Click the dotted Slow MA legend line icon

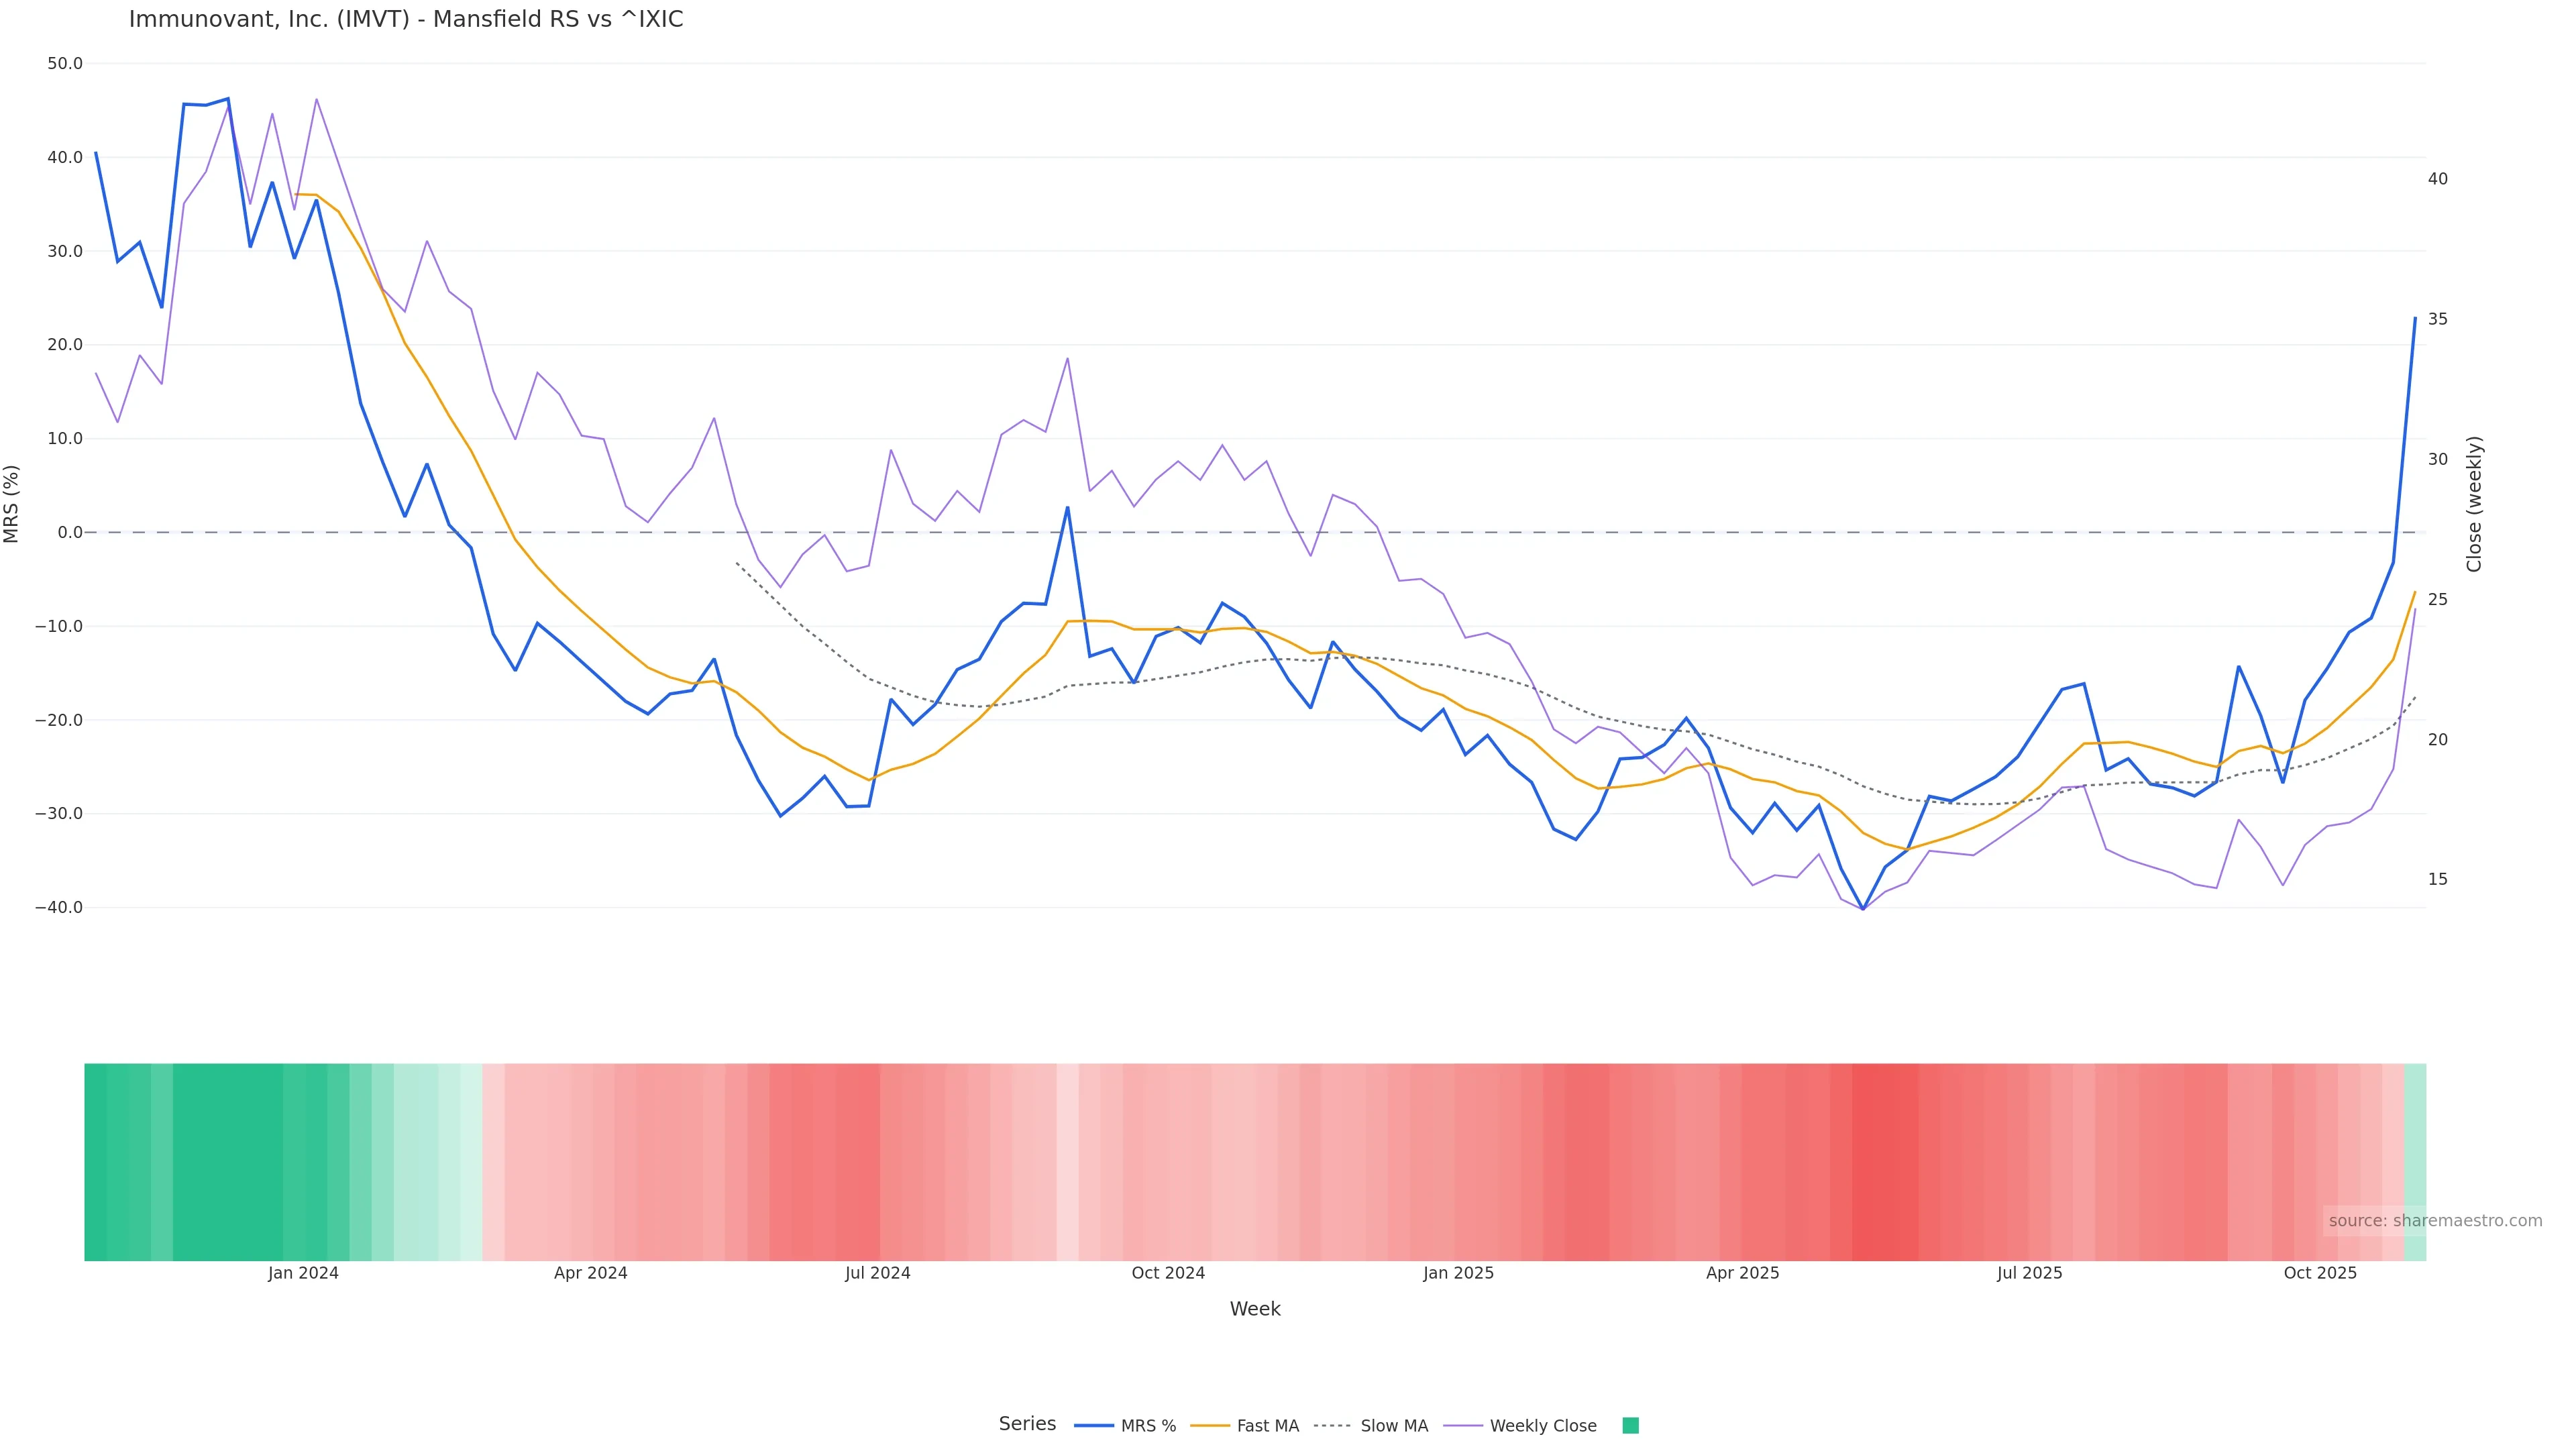tap(1332, 1426)
